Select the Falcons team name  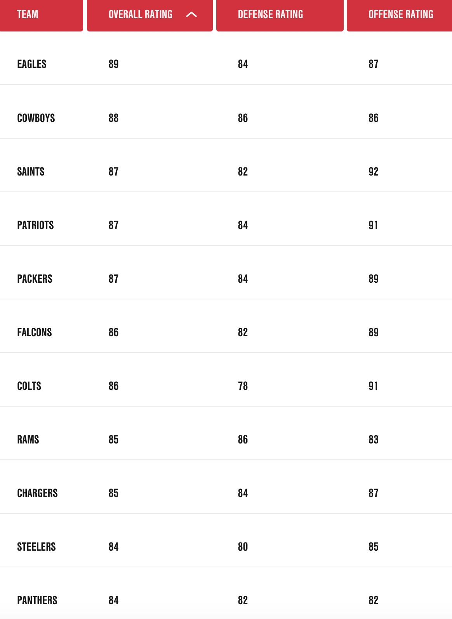coord(35,332)
